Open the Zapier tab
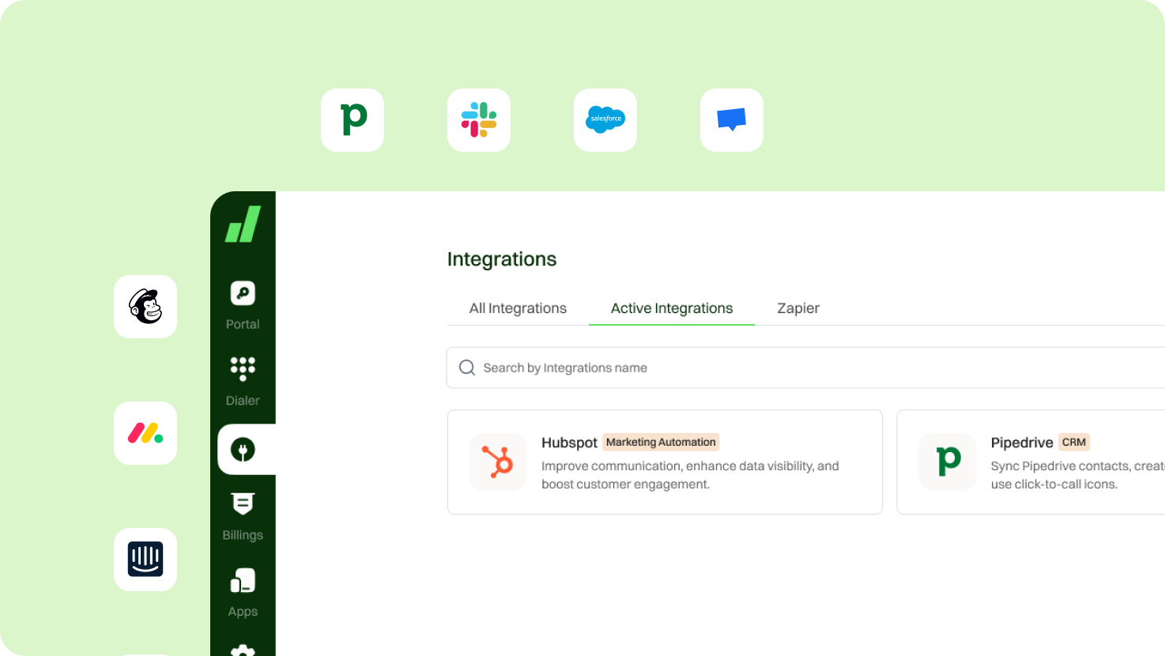Image resolution: width=1165 pixels, height=656 pixels. (797, 308)
